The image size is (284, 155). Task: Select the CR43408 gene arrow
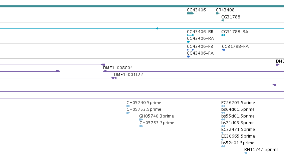point(218,13)
